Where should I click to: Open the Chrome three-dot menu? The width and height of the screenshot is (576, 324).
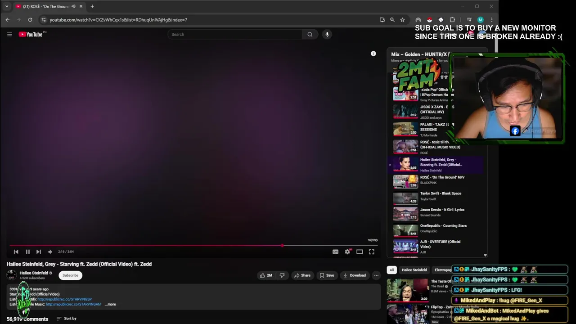tap(491, 20)
